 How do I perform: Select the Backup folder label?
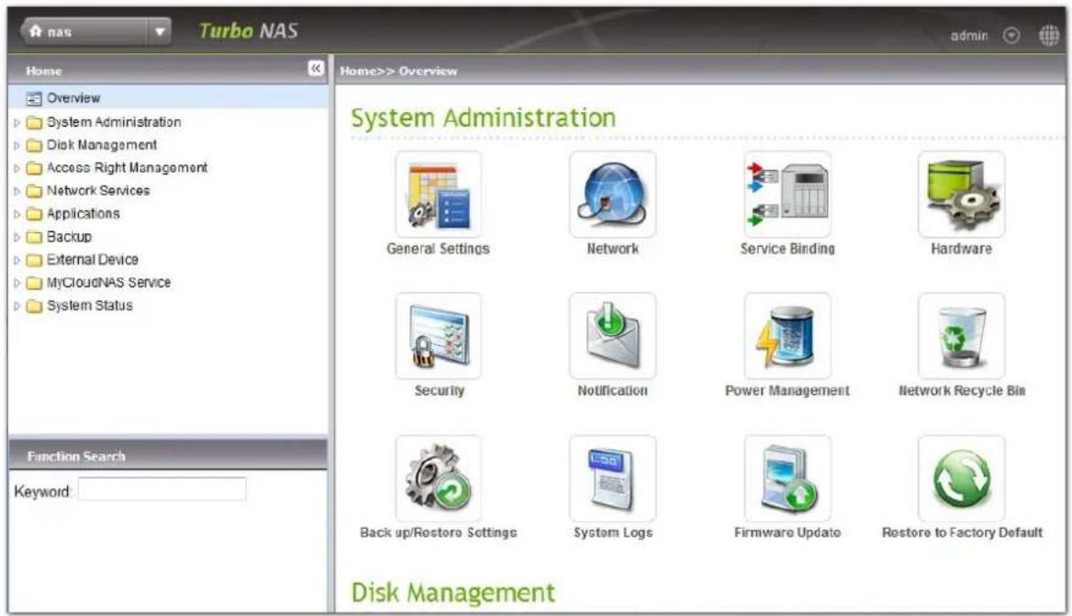point(68,237)
